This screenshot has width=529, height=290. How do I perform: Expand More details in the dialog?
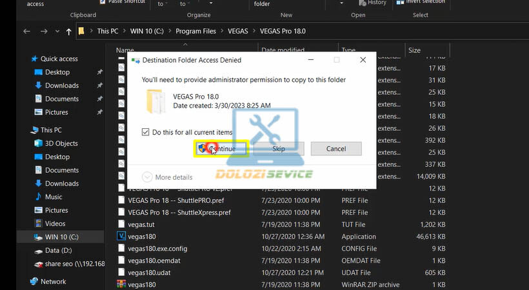[167, 177]
